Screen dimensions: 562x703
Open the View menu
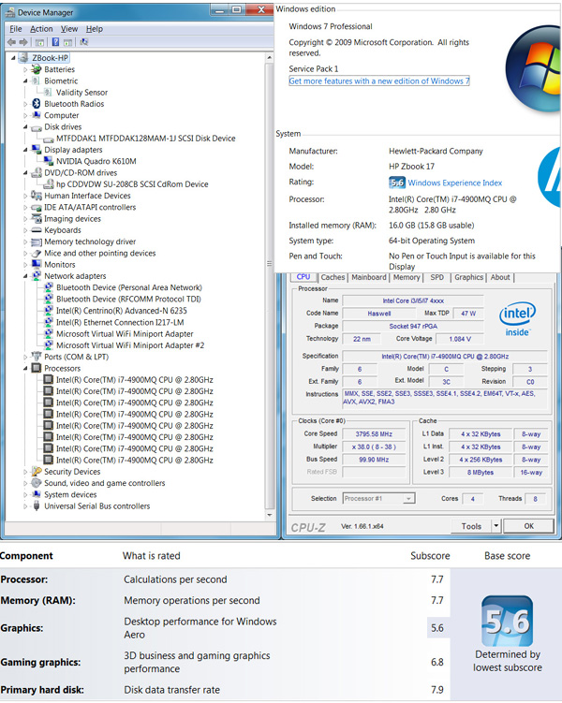pyautogui.click(x=69, y=29)
